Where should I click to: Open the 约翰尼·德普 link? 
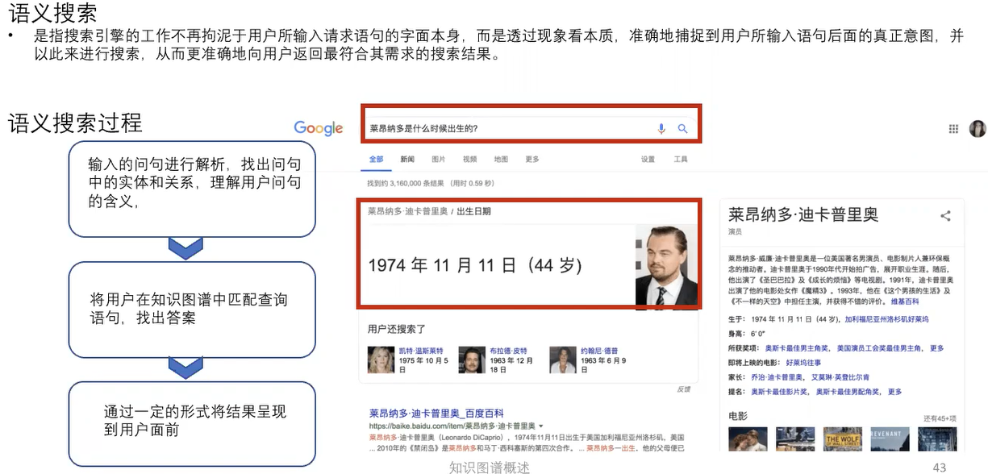[599, 351]
